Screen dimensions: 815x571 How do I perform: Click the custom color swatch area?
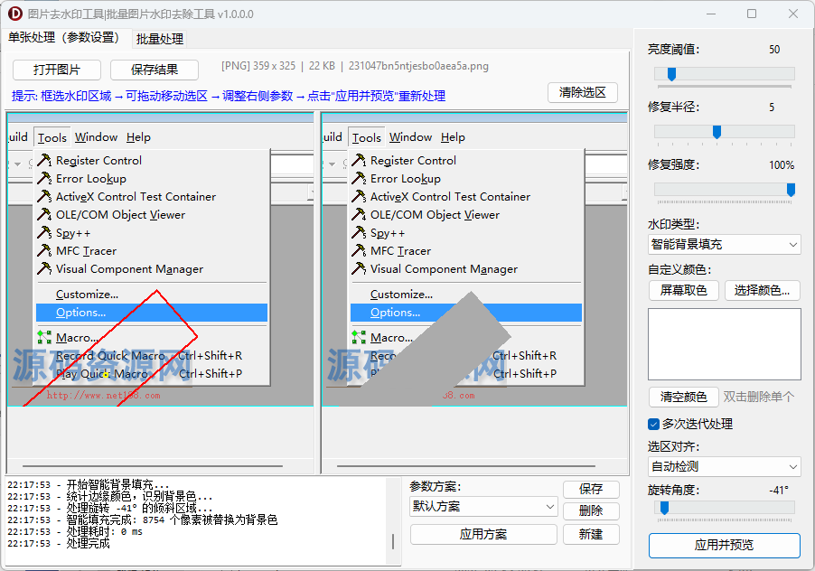point(723,343)
